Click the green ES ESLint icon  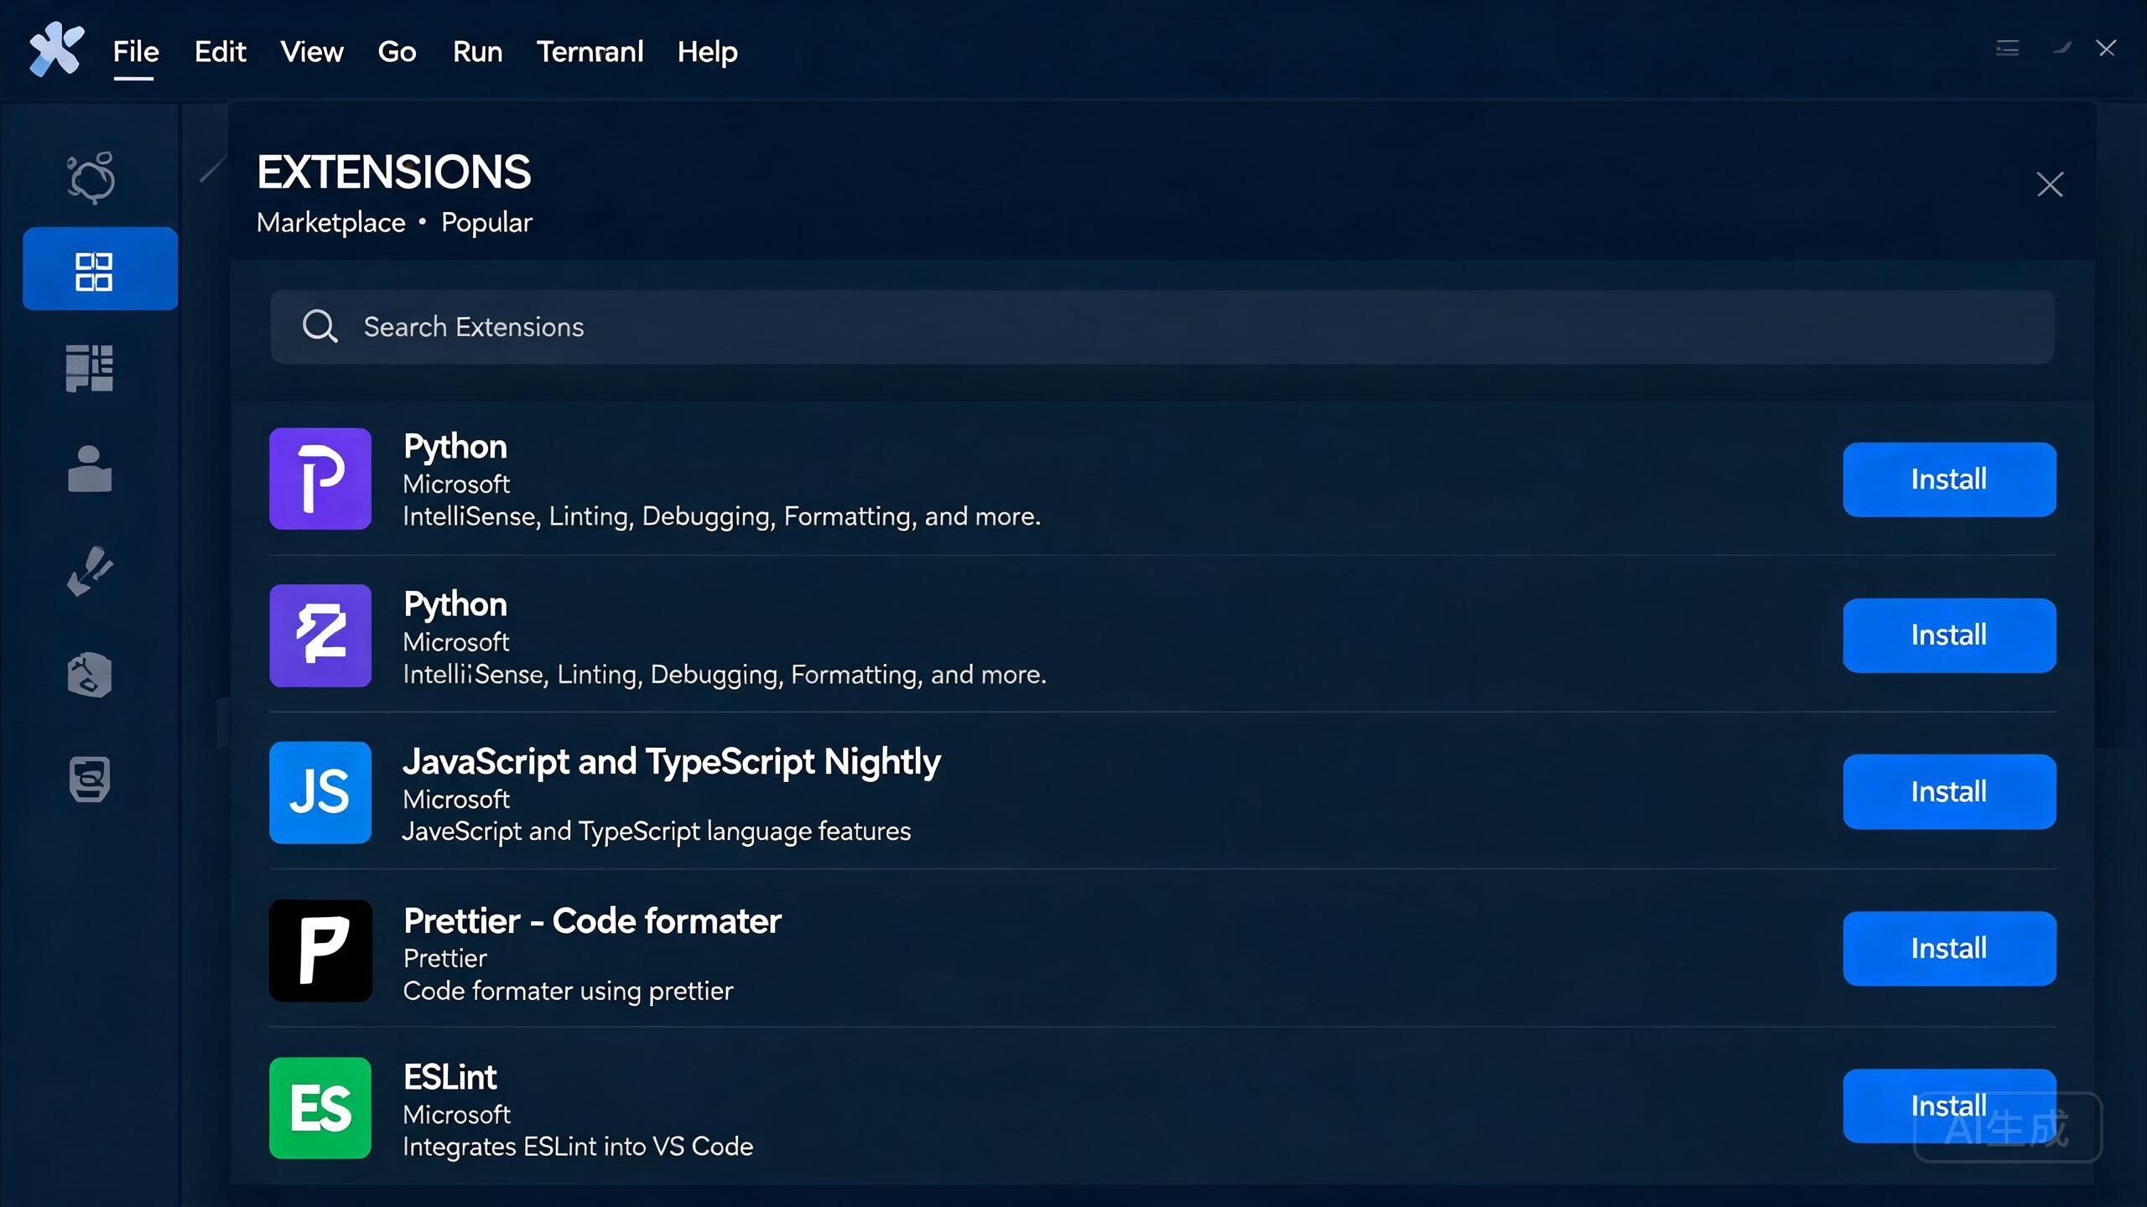coord(320,1108)
